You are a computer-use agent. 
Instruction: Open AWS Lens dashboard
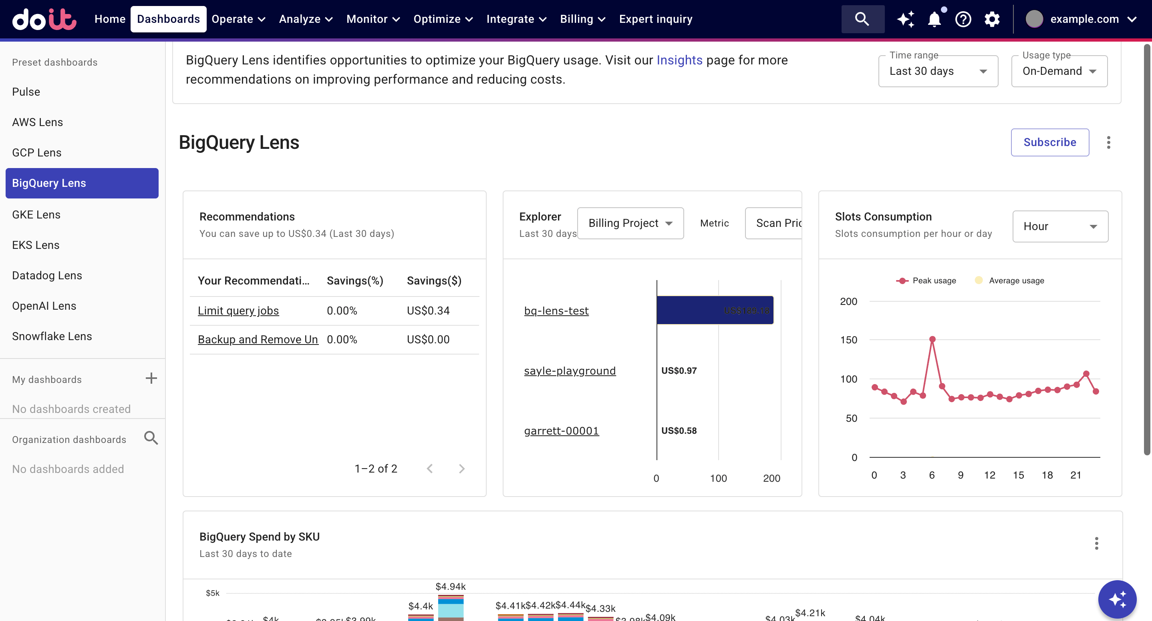tap(38, 122)
